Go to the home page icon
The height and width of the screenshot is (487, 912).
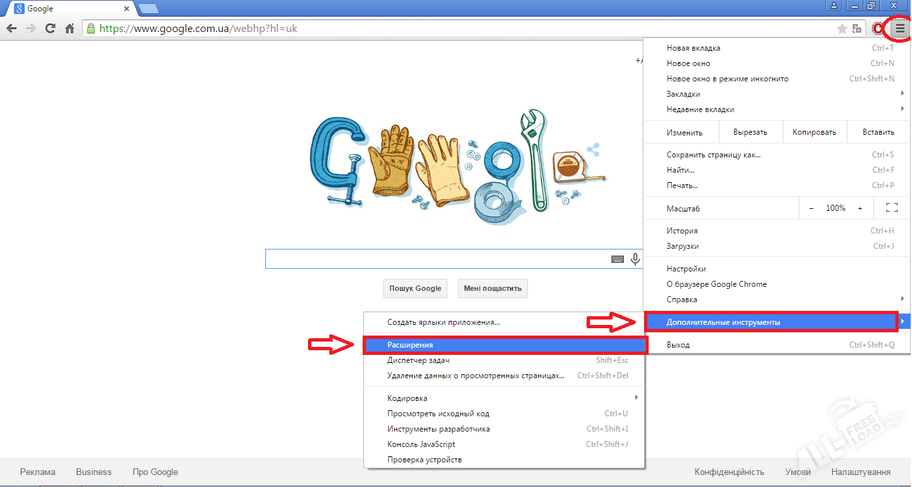(69, 29)
